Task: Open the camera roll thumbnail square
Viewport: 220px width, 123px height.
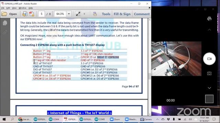Action: click(x=209, y=99)
